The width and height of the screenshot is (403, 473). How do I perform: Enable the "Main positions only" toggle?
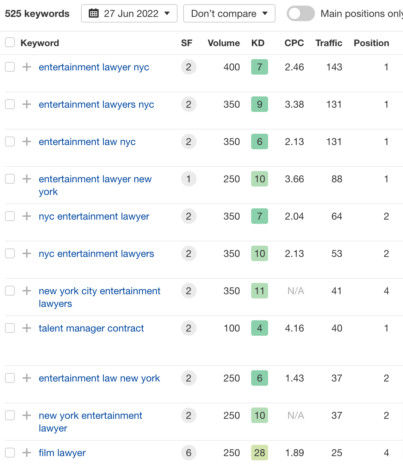(300, 13)
